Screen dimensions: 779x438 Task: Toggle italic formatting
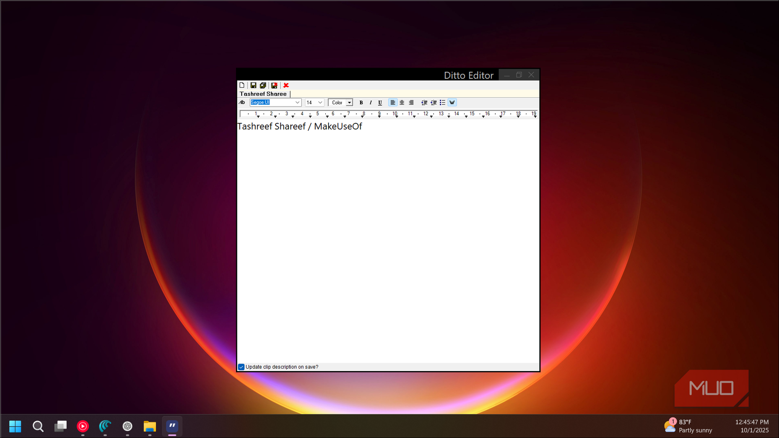coord(371,102)
